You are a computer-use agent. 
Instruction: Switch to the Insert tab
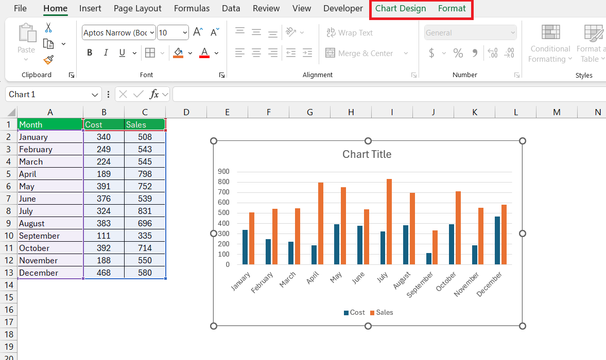(90, 9)
